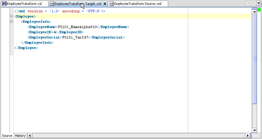Collapse the Employee element fold marker
Image resolution: width=262 pixels, height=139 pixels.
point(11,16)
